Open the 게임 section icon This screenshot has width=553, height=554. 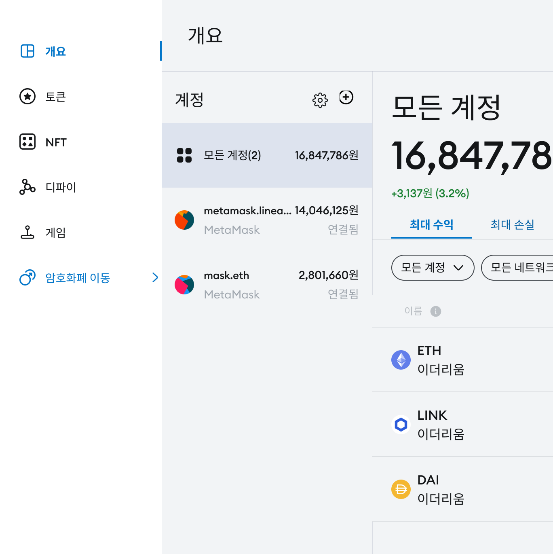[x=27, y=232]
